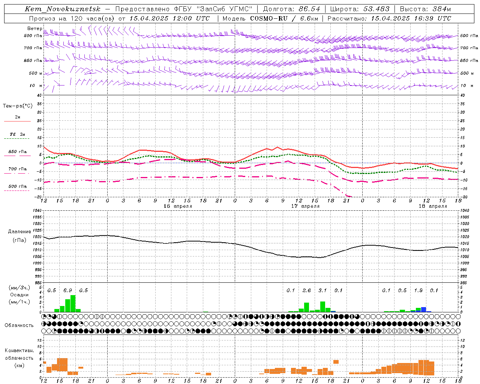Image resolution: width=480 pixels, height=384 pixels.
Task: Click the Давление panel label
Action: [x=19, y=232]
